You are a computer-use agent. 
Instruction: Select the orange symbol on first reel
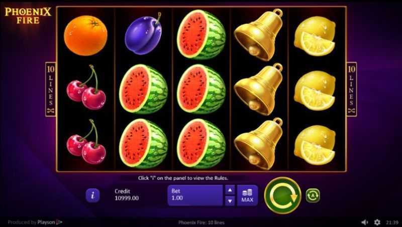[x=85, y=35]
